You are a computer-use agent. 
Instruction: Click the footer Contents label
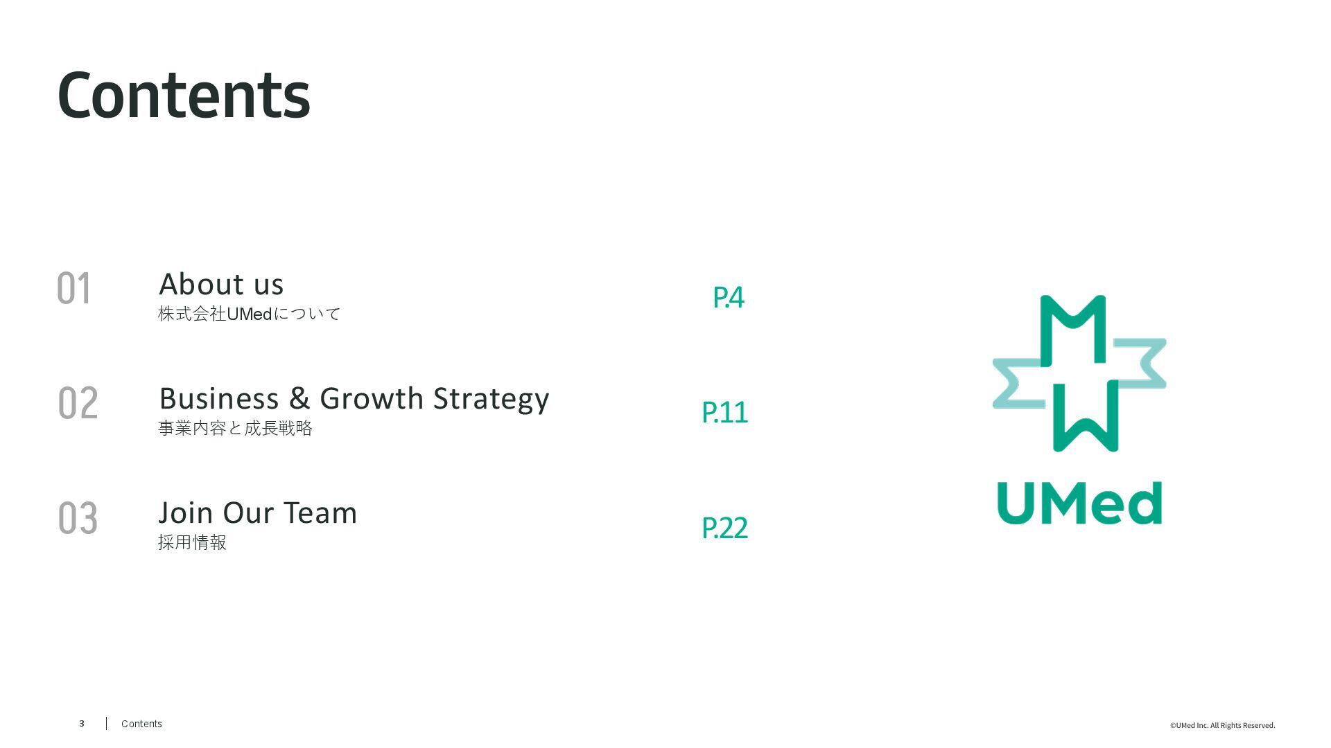point(141,724)
